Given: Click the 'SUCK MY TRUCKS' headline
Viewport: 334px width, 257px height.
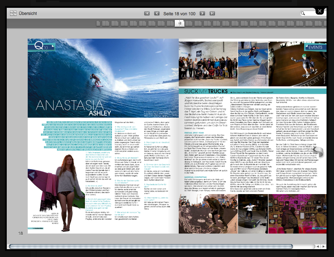Looking at the screenshot, I should point(206,91).
